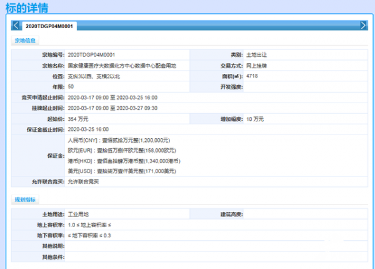Viewport: 375px width, 269px height.
Task: Click the 港币[HKD] deposit line
Action: click(119, 161)
